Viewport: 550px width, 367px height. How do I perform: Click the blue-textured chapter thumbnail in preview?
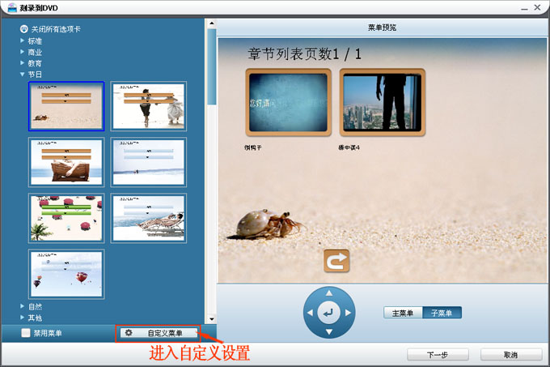pos(288,102)
